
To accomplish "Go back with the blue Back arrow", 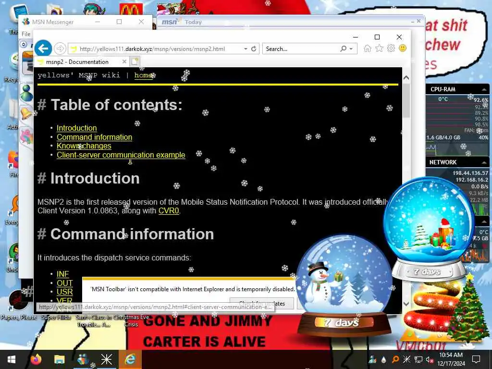I will coord(43,49).
